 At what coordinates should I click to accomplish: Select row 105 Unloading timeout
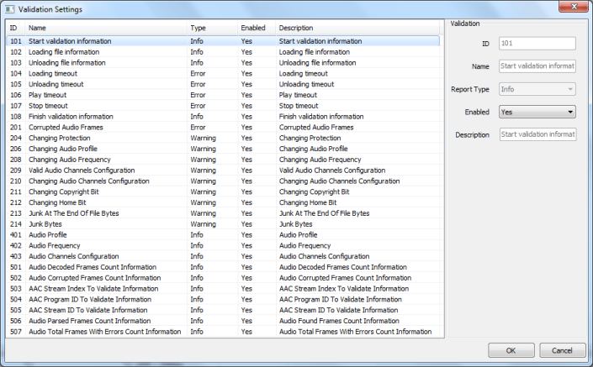pyautogui.click(x=223, y=84)
